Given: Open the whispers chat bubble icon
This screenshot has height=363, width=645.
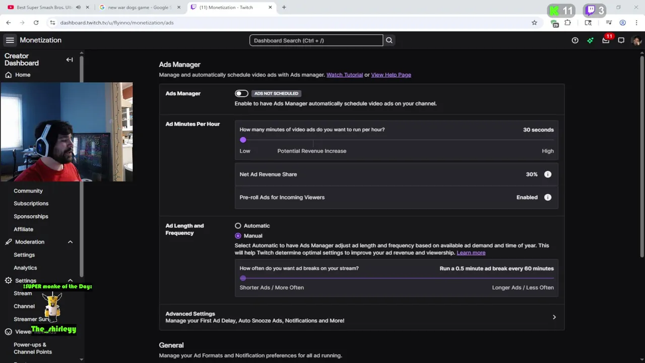Looking at the screenshot, I should (621, 40).
